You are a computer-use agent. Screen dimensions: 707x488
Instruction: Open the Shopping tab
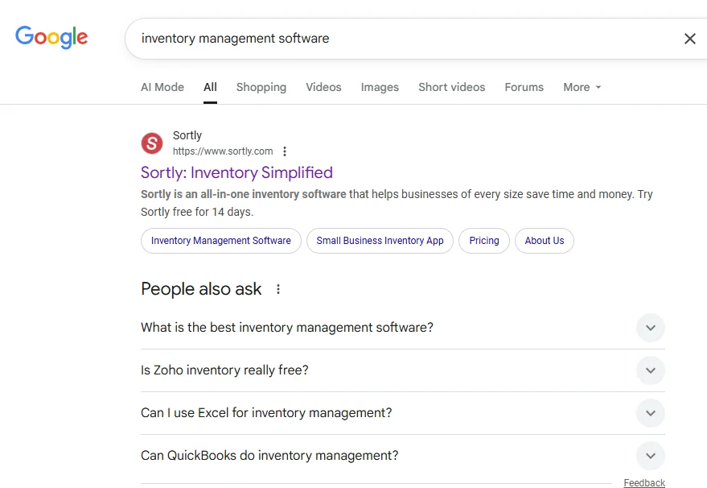pos(261,87)
